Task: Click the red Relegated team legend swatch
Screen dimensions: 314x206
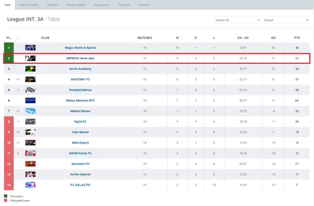Action: click(6, 200)
